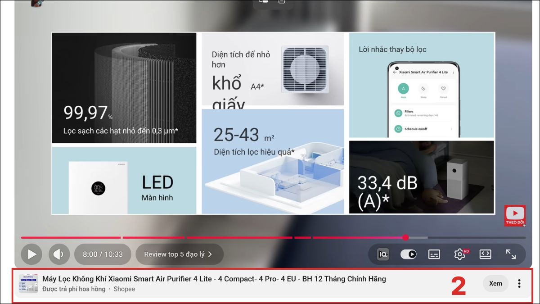Click the red scrubber dot on progress bar

(x=405, y=237)
